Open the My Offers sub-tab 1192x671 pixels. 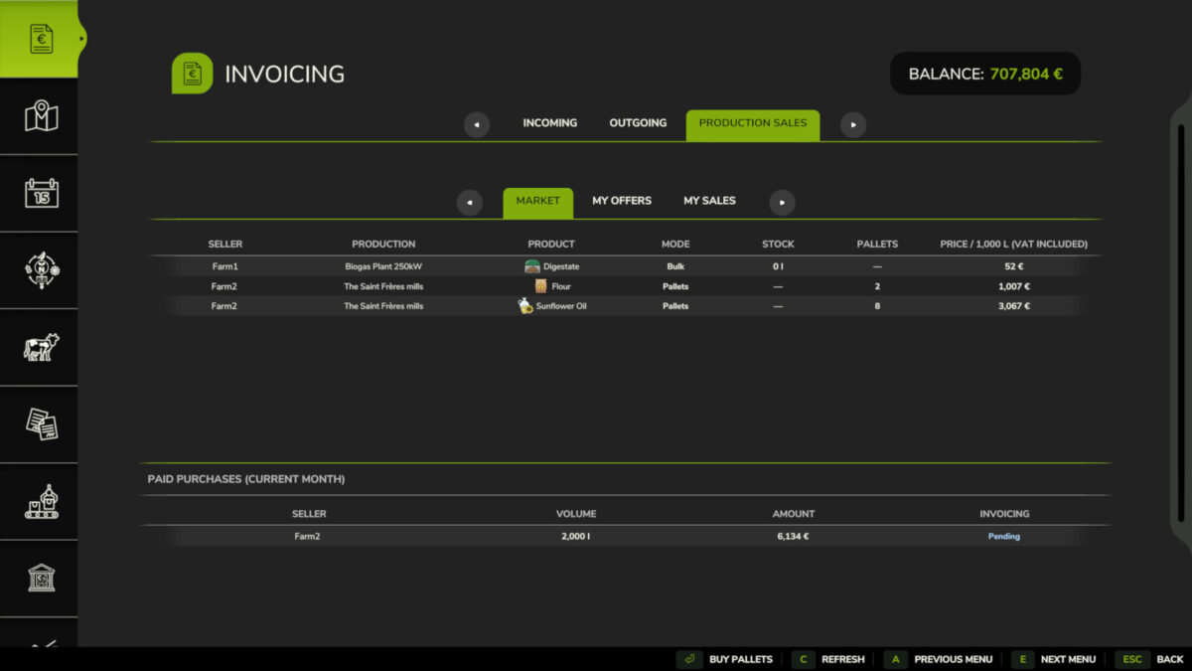click(x=622, y=201)
